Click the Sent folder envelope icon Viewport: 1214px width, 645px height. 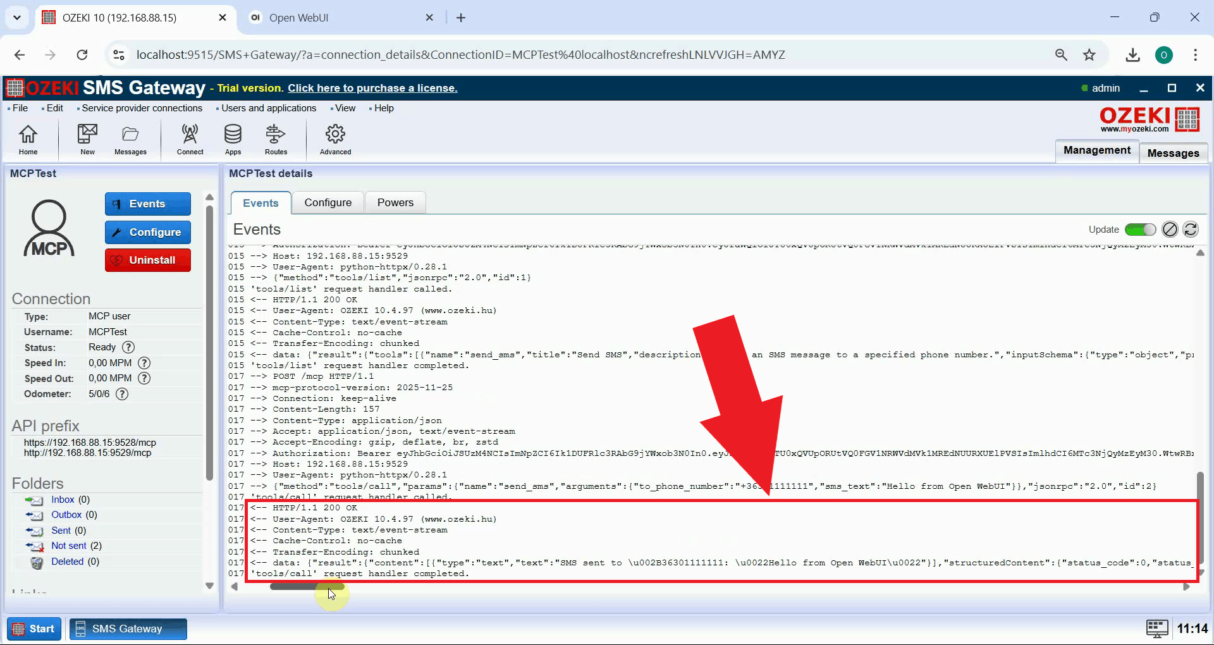[x=34, y=531]
